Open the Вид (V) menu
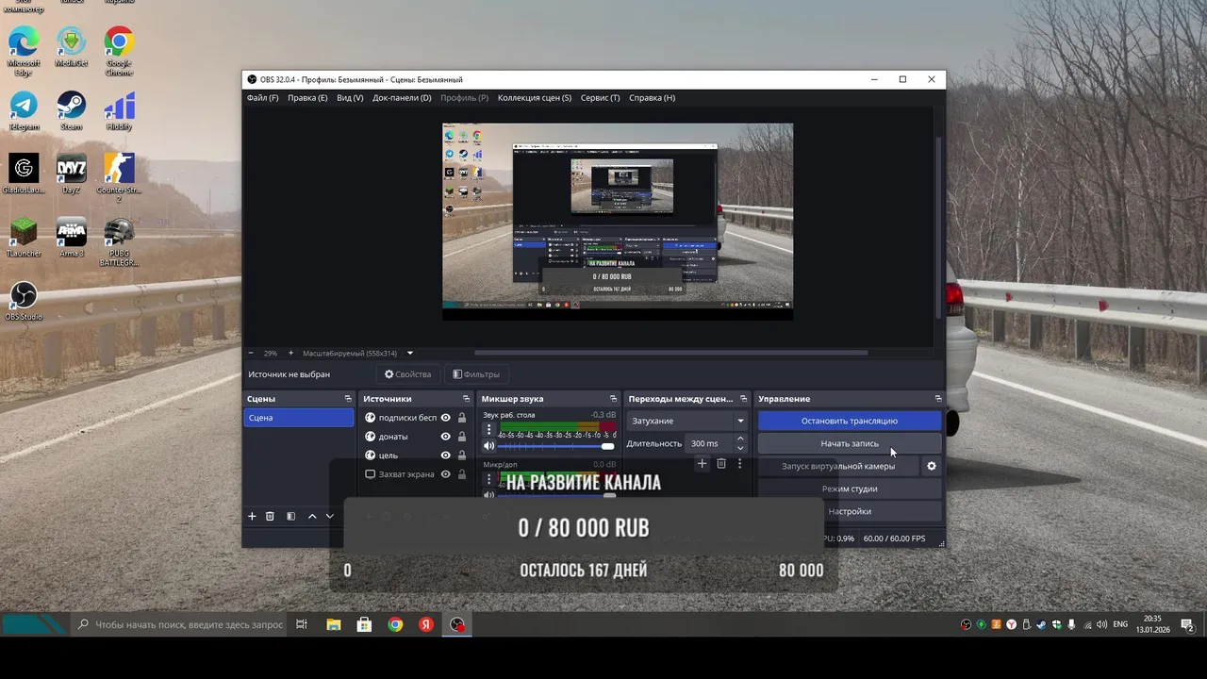Screen dimensions: 1207x679 [x=350, y=98]
